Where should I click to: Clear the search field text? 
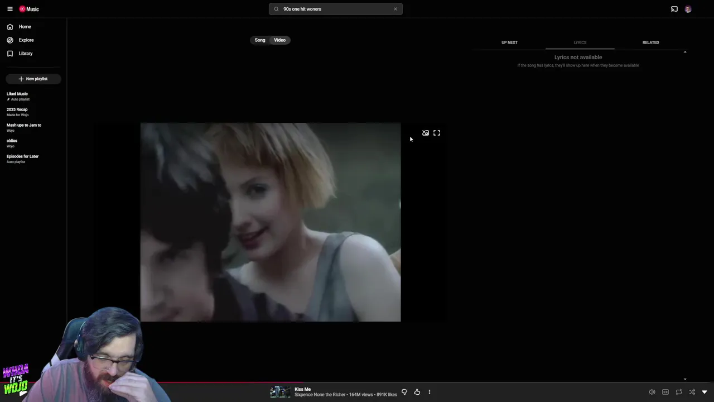tap(395, 9)
